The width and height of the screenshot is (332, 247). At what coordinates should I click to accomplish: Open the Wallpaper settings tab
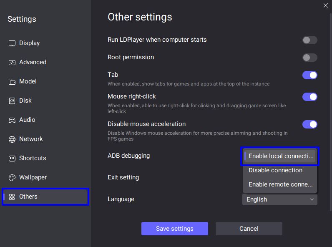point(45,177)
